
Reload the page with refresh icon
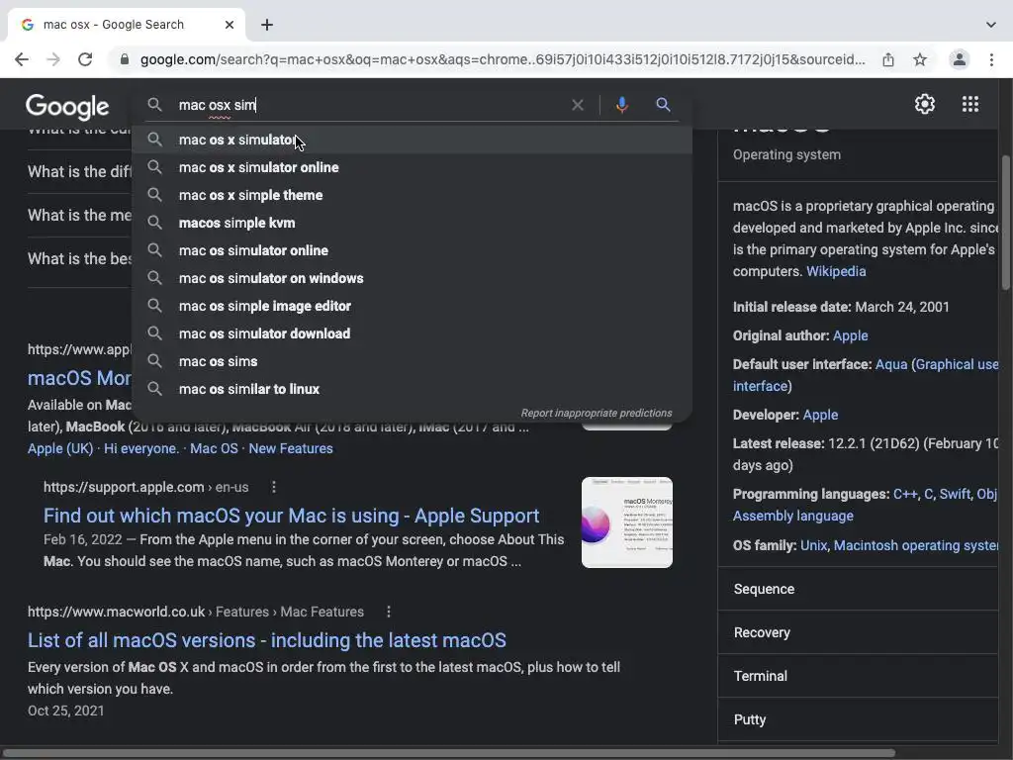pyautogui.click(x=85, y=59)
